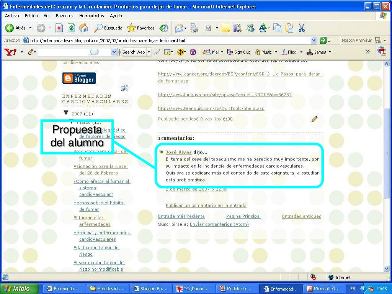Open the Edición menu
This screenshot has height=294, width=392.
pyautogui.click(x=31, y=15)
